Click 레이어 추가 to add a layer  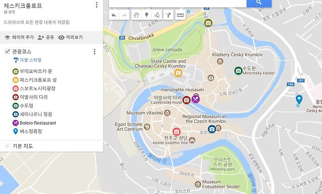19,38
